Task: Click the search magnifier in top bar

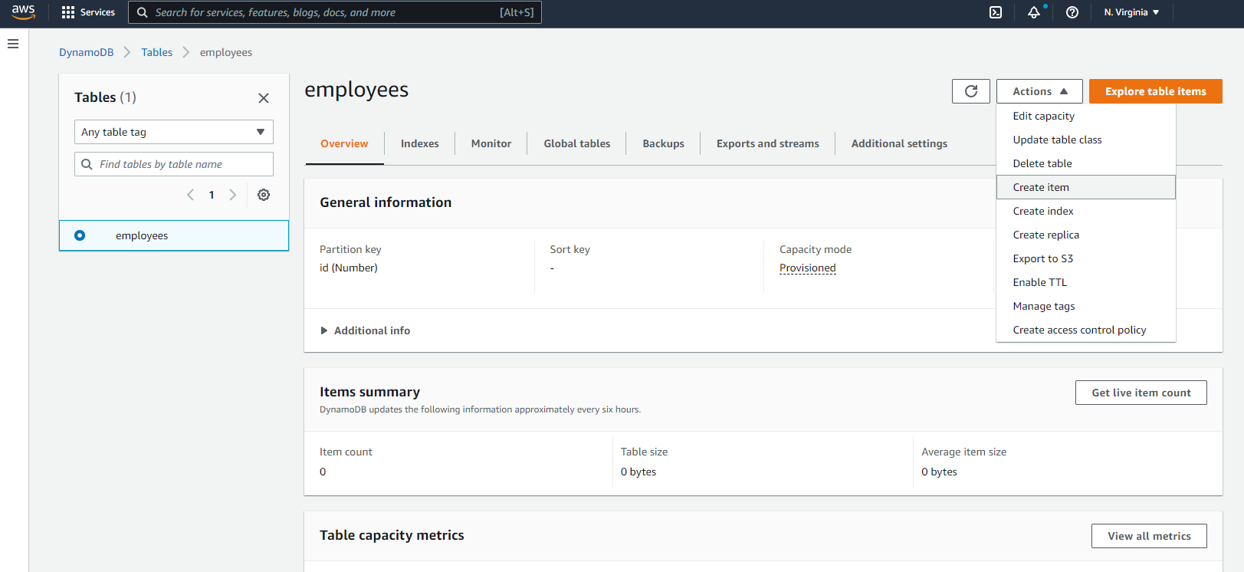Action: pyautogui.click(x=143, y=12)
